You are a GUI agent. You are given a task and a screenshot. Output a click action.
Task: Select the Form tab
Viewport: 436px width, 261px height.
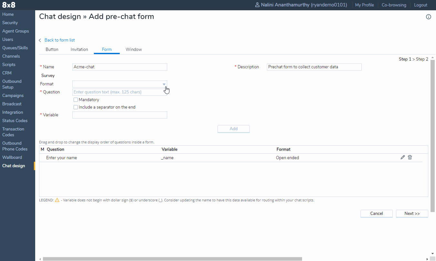tap(107, 49)
